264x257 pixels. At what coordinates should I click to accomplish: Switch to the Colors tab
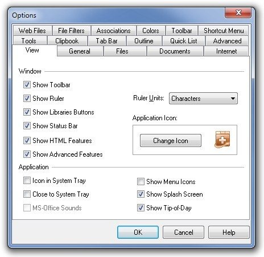point(151,31)
